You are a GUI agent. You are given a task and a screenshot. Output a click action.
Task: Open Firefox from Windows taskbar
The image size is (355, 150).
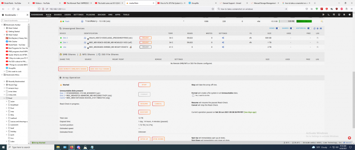pos(72,147)
